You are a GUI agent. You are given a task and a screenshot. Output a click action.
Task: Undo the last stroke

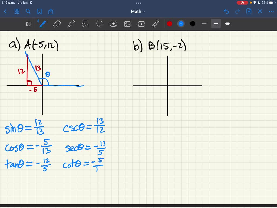point(227,11)
